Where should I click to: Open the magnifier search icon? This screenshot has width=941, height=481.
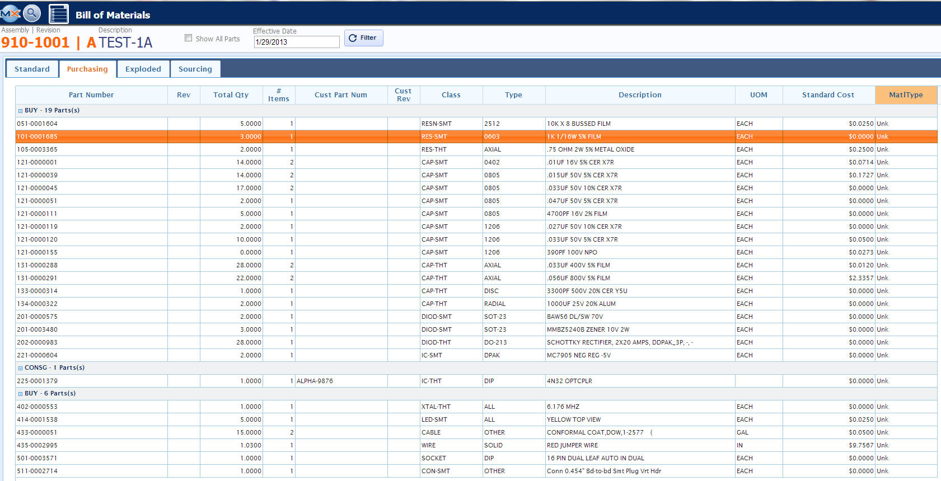coord(32,13)
